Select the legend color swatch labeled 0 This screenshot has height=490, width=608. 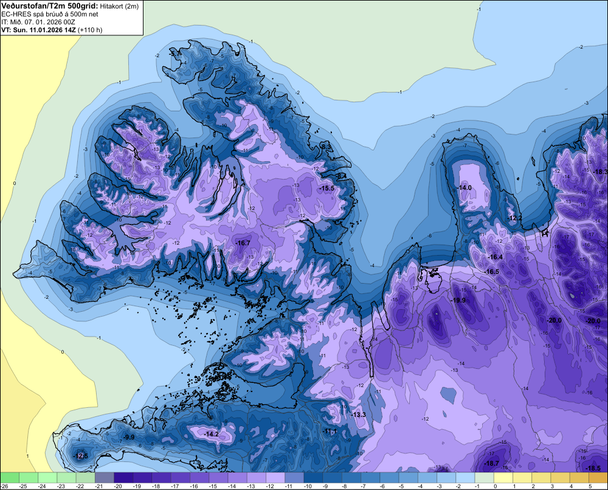tap(503, 478)
